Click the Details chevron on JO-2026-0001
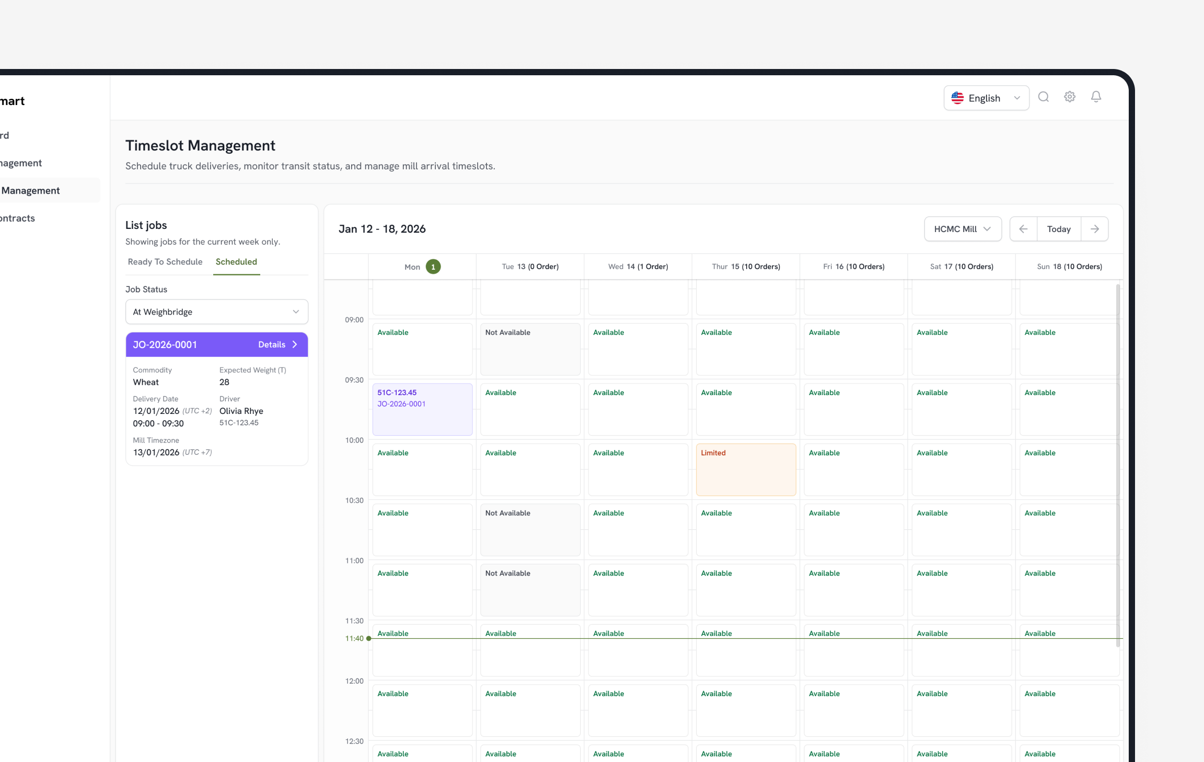The image size is (1204, 762). [295, 344]
